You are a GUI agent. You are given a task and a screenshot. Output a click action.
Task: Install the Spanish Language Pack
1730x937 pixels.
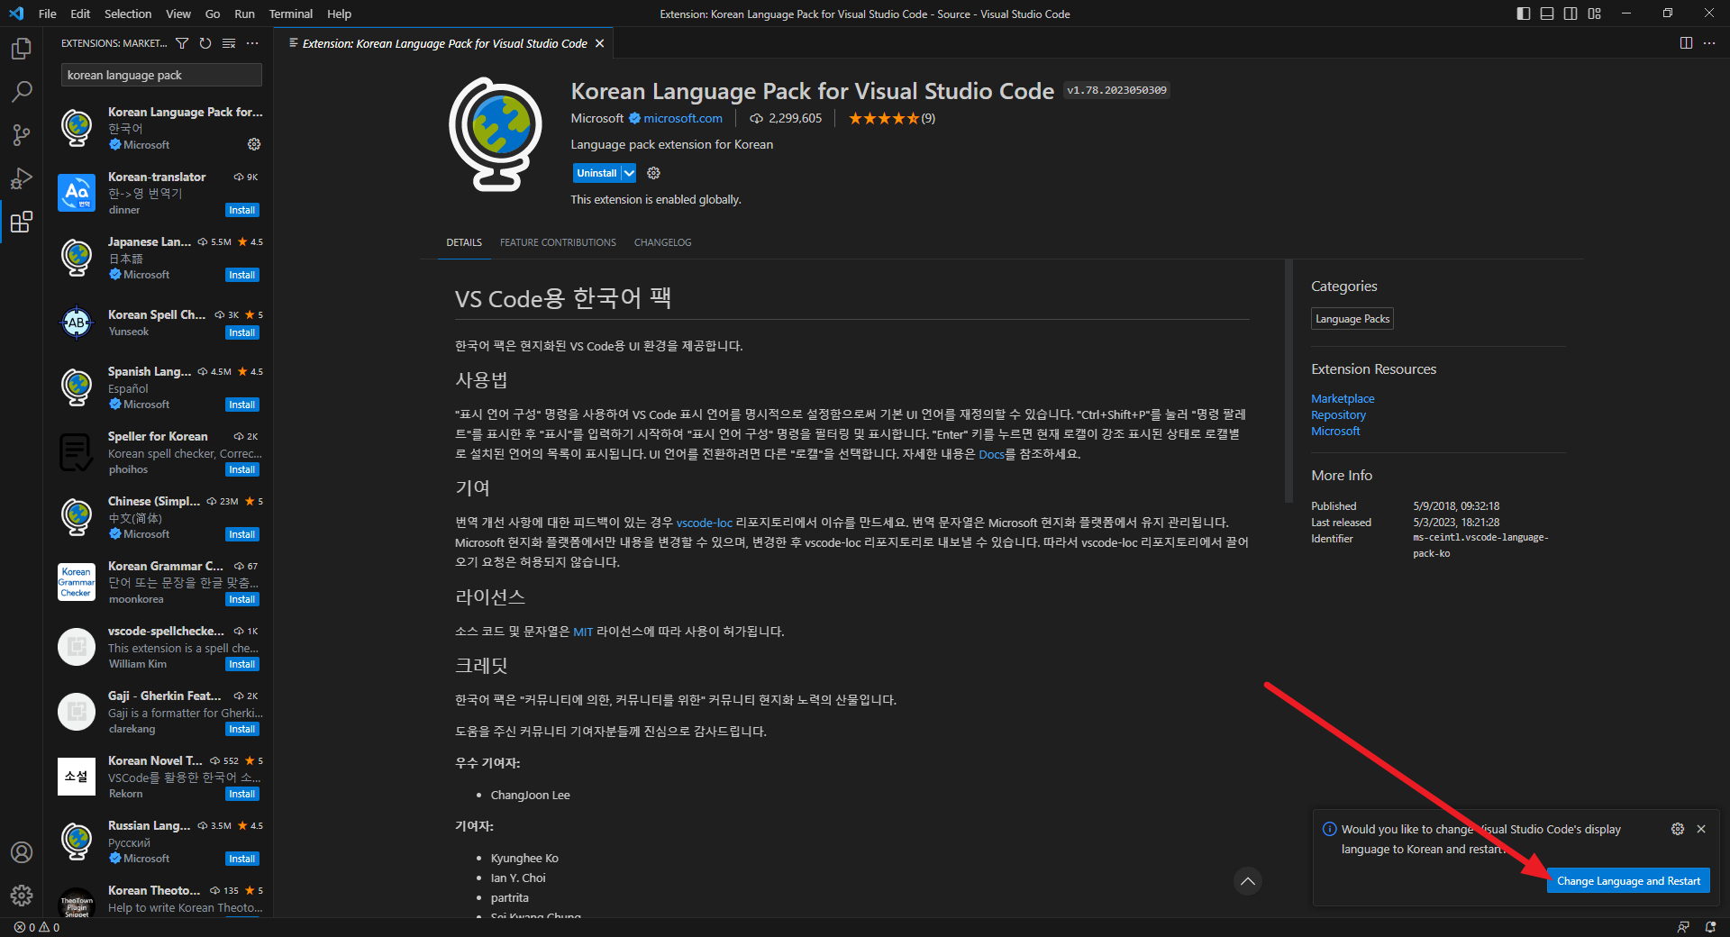coord(242,405)
